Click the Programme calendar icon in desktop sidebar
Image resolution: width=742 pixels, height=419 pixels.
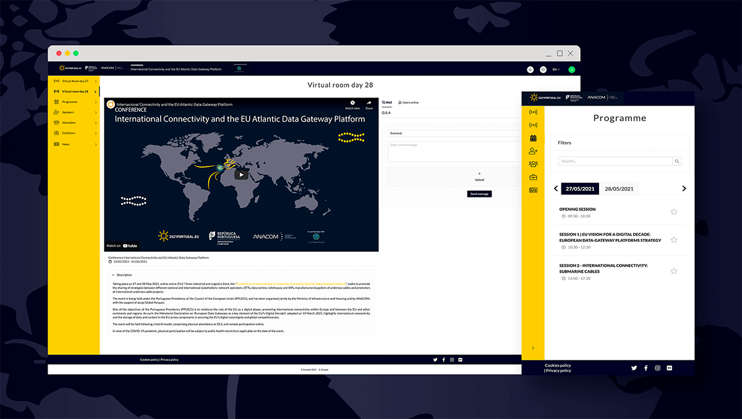pos(57,102)
